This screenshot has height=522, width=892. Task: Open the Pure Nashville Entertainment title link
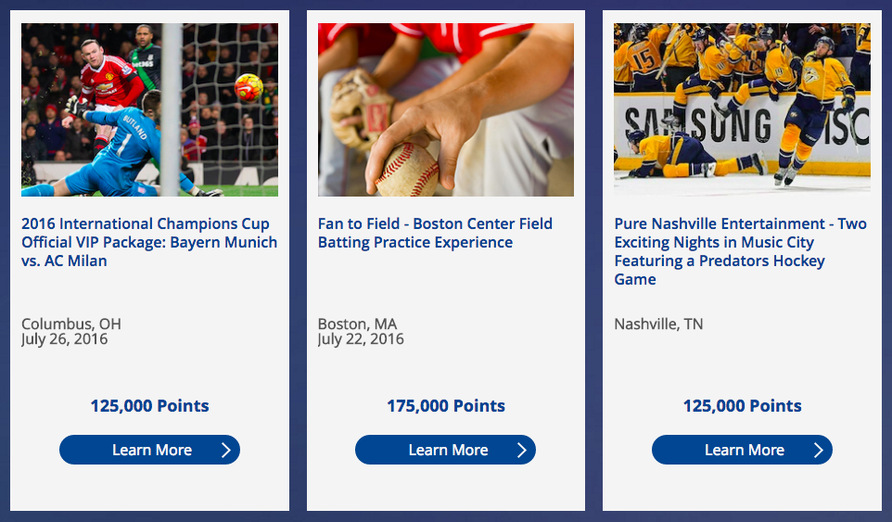741,251
